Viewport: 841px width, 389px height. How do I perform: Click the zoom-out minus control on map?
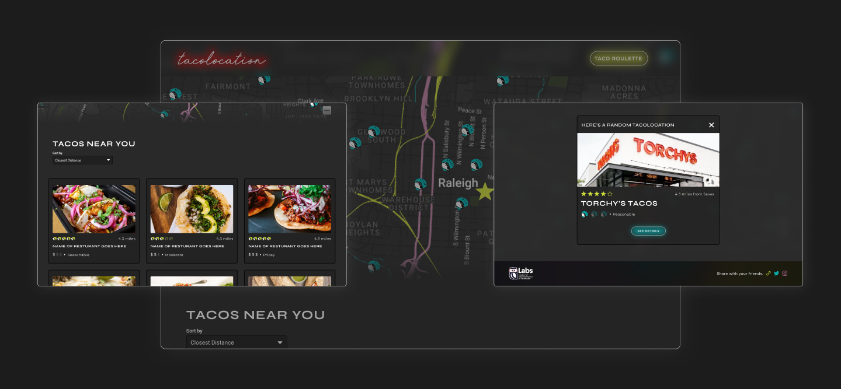click(327, 110)
